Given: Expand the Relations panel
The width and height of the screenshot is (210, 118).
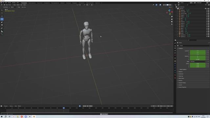Looking at the screenshot, I should (x=180, y=72).
